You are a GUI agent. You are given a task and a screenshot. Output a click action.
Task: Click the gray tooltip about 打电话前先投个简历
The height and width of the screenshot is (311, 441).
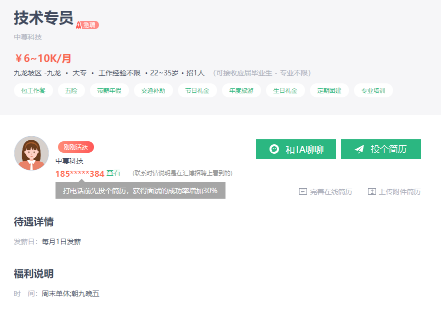(140, 191)
